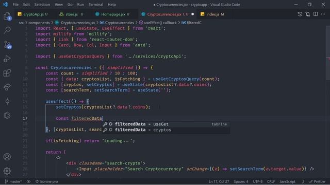Image resolution: width=330 pixels, height=185 pixels.
Task: Click the UTF-8 encoding status item
Action: point(258,181)
